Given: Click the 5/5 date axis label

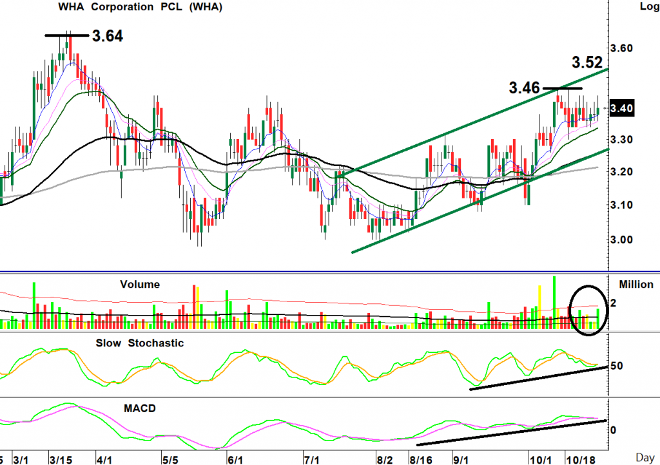Looking at the screenshot, I should point(170,460).
